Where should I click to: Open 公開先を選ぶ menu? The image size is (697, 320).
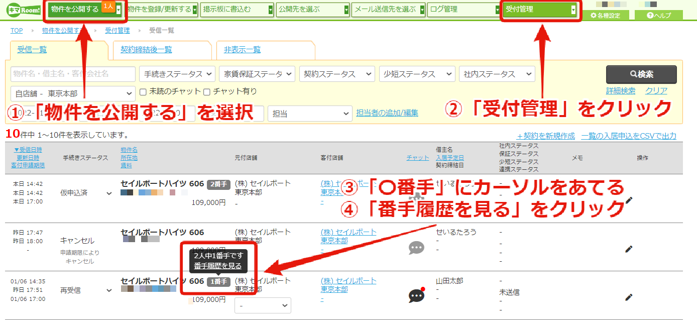[x=312, y=9]
